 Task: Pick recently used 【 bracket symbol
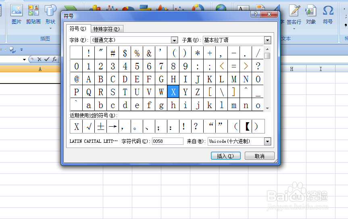pyautogui.click(x=246, y=127)
